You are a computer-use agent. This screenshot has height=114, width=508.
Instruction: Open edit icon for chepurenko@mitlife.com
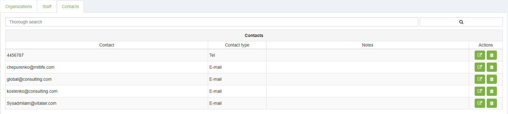tap(480, 67)
